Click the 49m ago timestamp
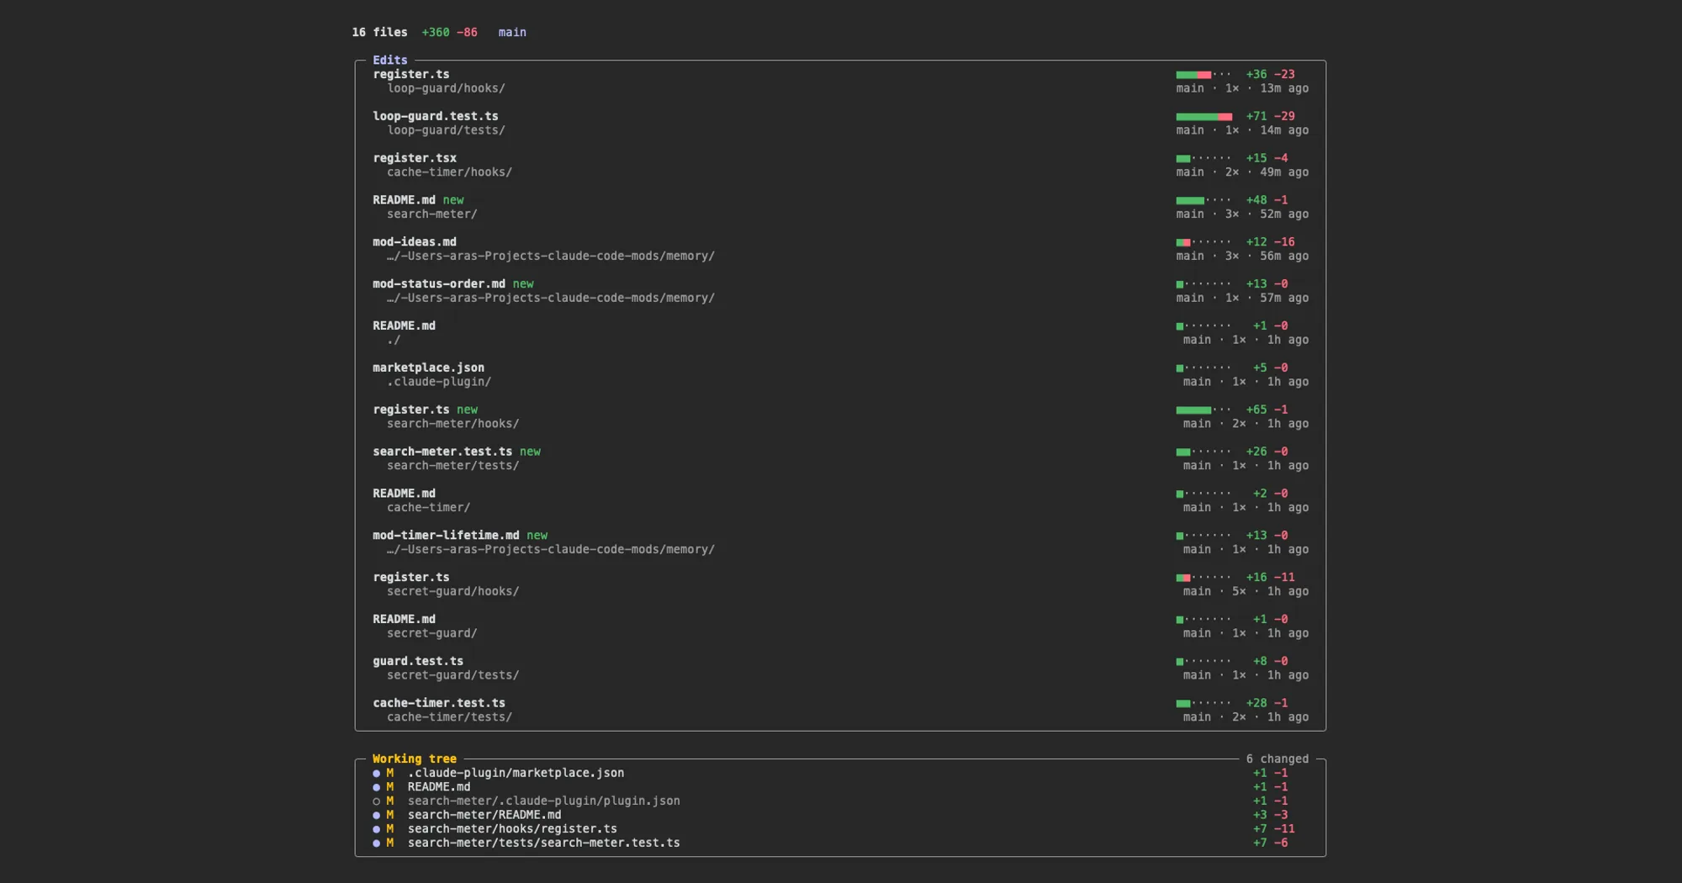Screen dimensions: 1682x883 [1284, 172]
